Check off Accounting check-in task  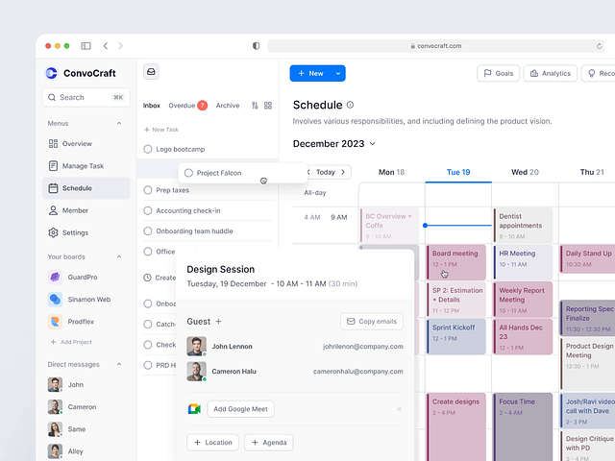(x=147, y=210)
